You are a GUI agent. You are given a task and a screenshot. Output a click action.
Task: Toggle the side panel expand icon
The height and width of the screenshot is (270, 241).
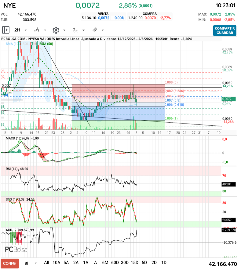[x=6, y=30]
